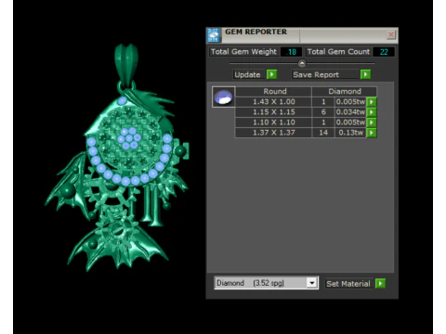
Task: Click green arrow next to Update
Action: (271, 74)
